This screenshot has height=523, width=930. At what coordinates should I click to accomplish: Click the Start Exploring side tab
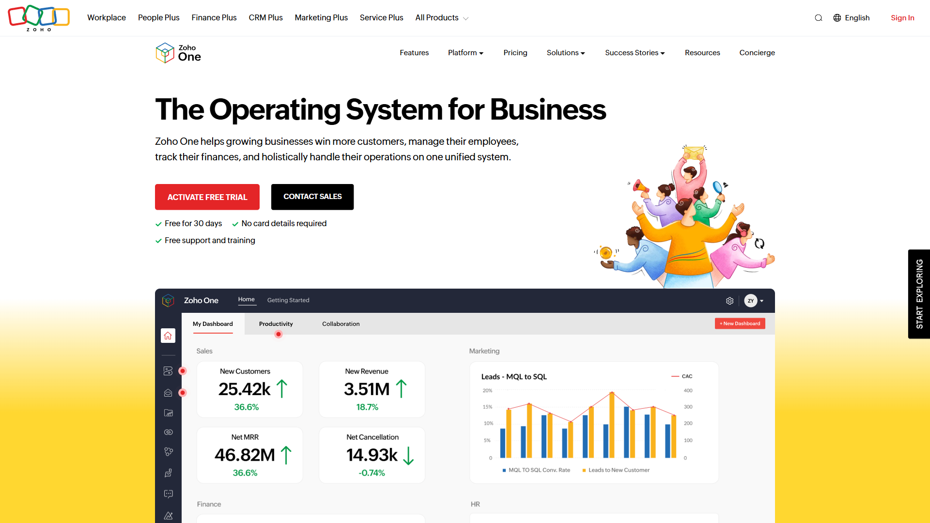[x=919, y=294]
